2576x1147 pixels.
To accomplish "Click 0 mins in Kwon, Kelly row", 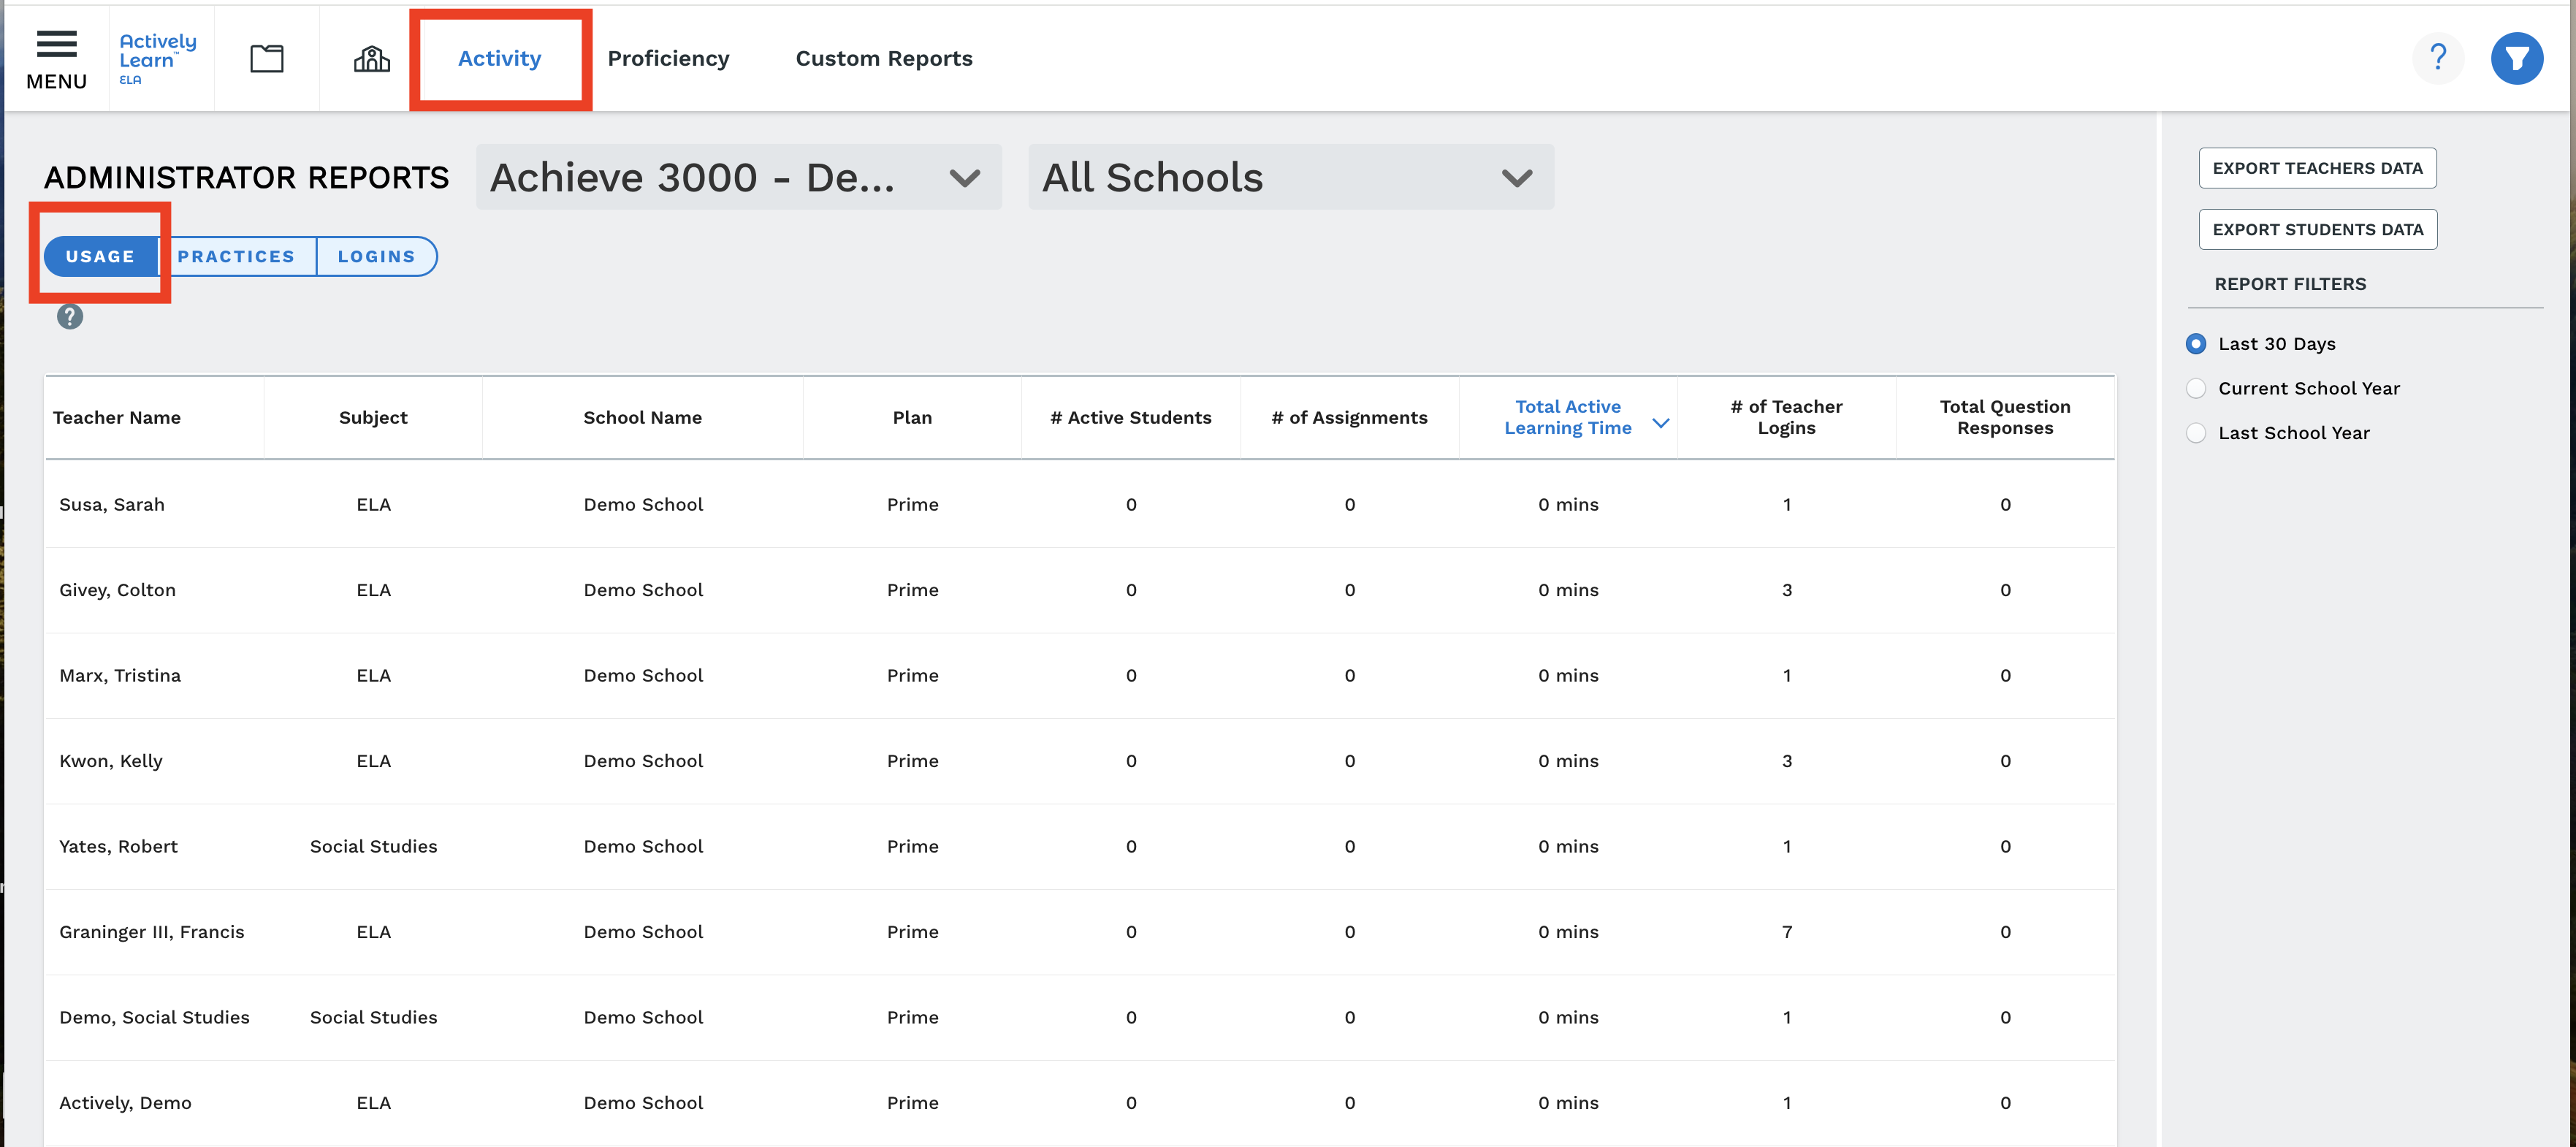I will (1568, 761).
